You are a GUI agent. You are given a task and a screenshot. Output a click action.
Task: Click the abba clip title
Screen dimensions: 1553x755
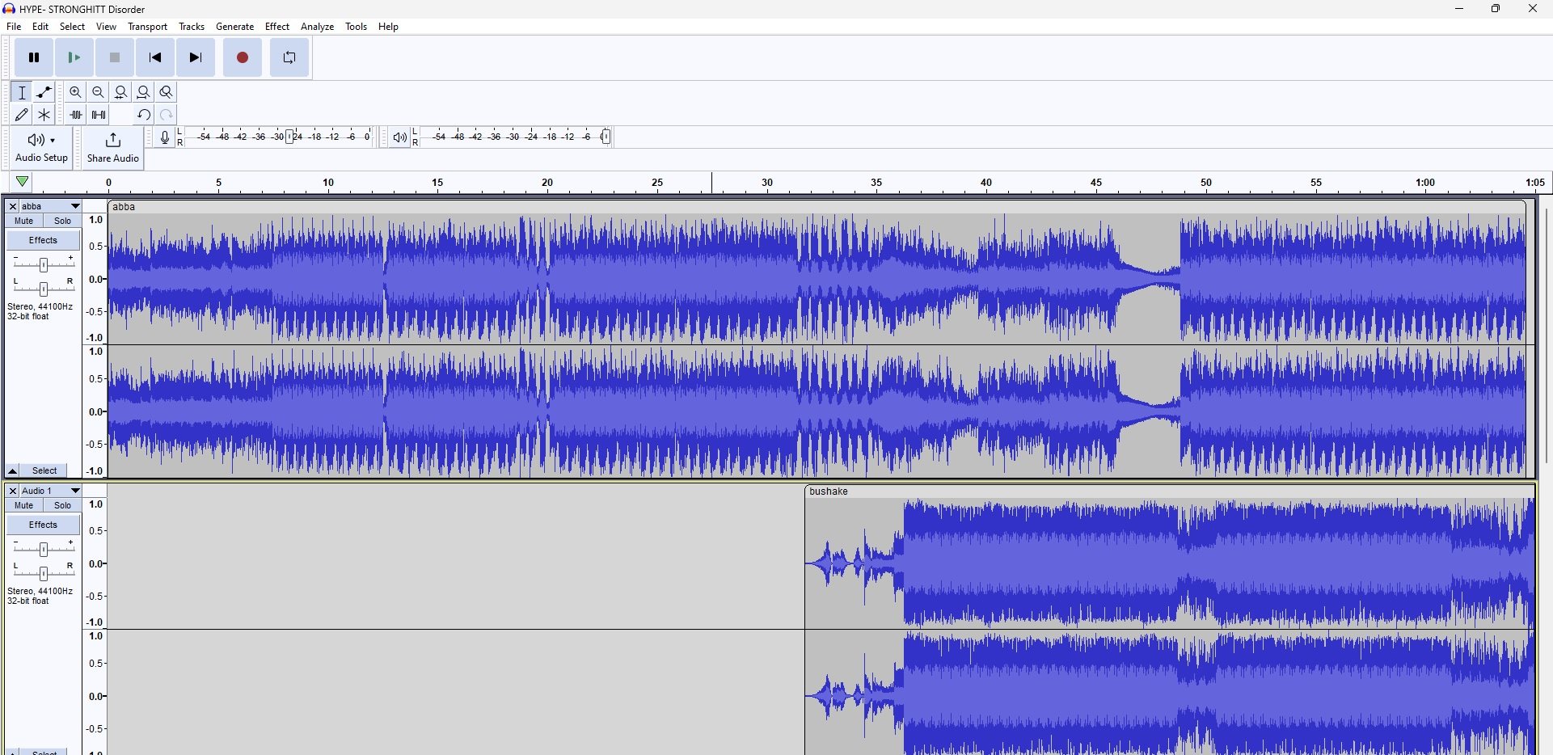[x=124, y=207]
